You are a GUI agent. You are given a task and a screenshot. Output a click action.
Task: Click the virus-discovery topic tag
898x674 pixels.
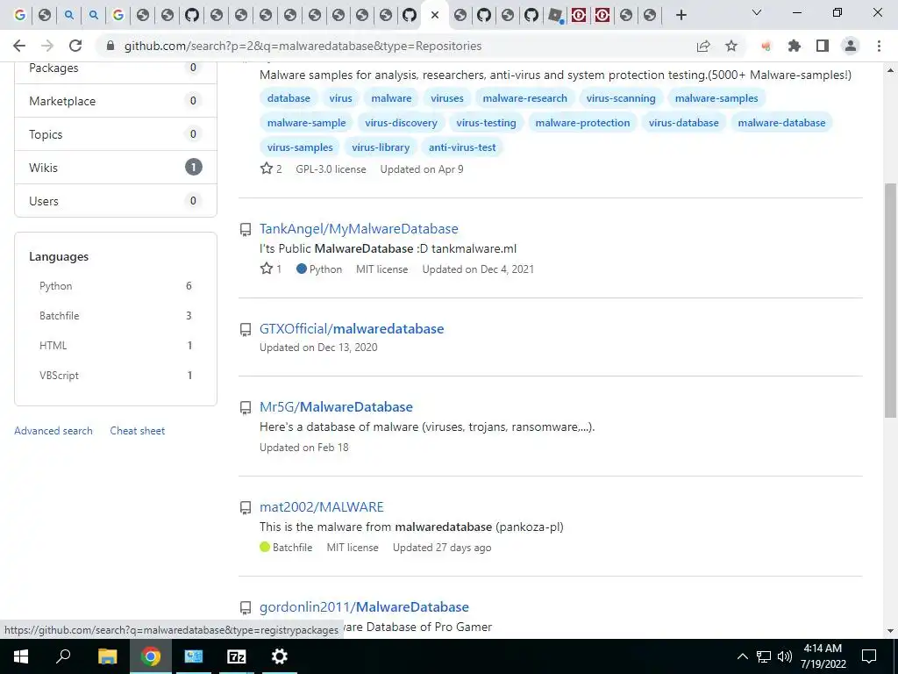click(x=401, y=123)
